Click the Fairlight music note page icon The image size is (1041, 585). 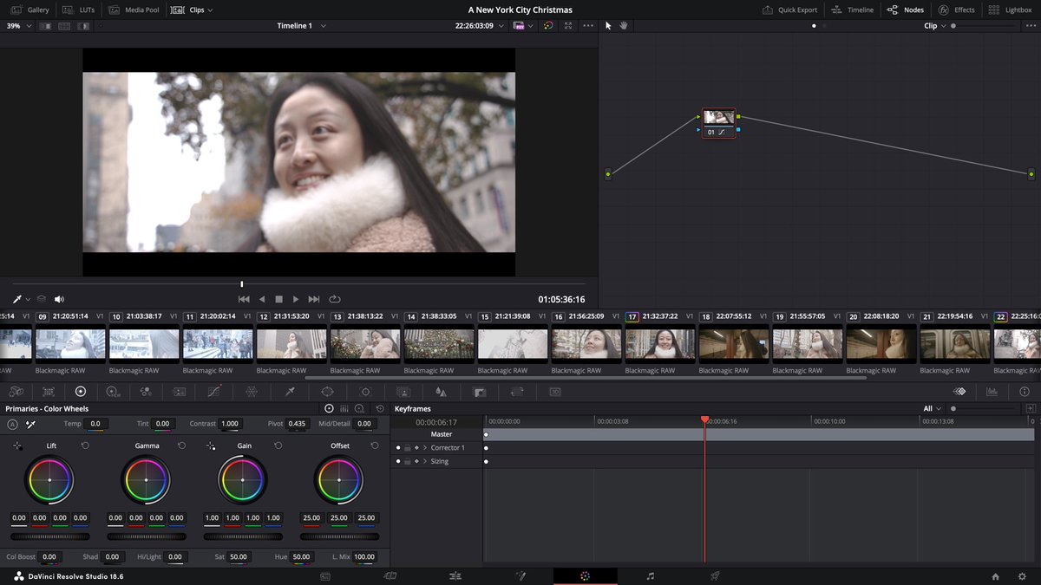pos(651,575)
